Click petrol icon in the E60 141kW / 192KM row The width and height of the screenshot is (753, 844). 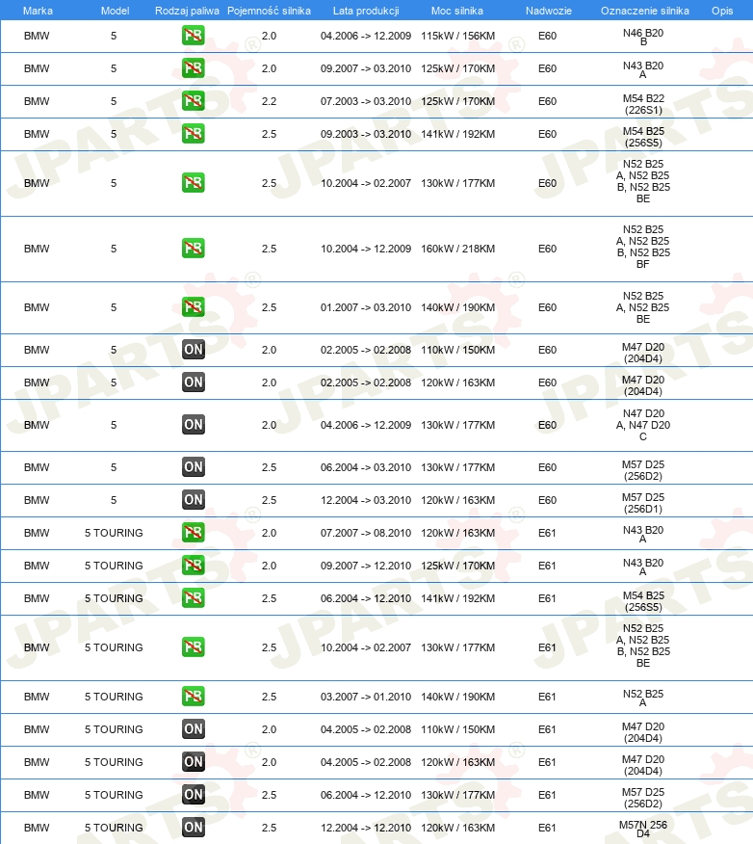pyautogui.click(x=194, y=134)
